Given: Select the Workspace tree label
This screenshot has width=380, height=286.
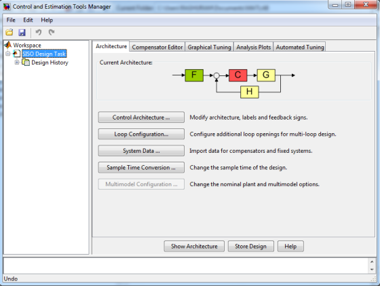Looking at the screenshot, I should click(27, 45).
